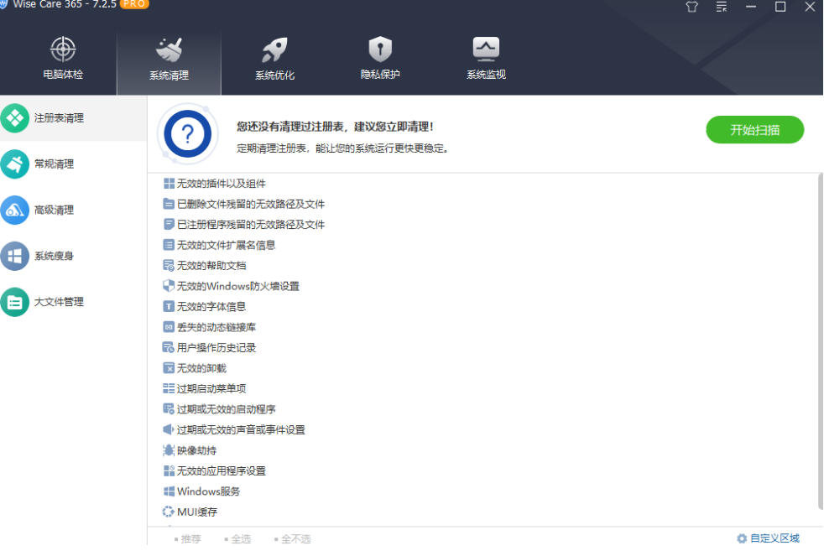Image resolution: width=824 pixels, height=556 pixels.
Task: Maximize the Wise Care 365 window
Action: point(780,7)
